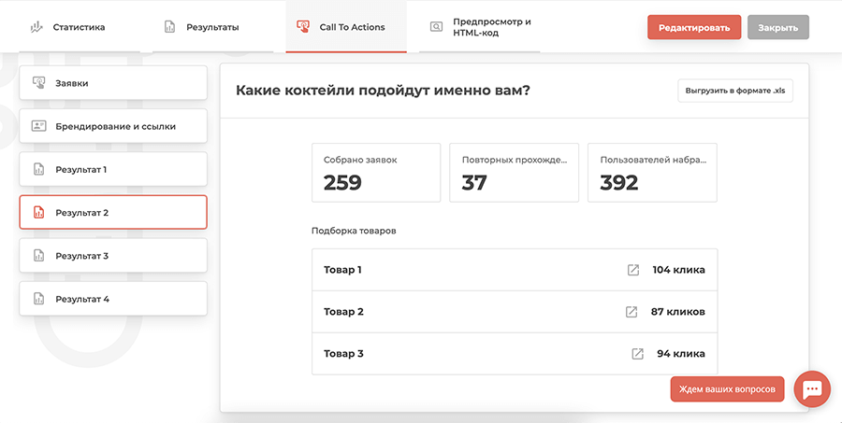
Task: Click the quiz title about коктейли
Action: pyautogui.click(x=383, y=90)
